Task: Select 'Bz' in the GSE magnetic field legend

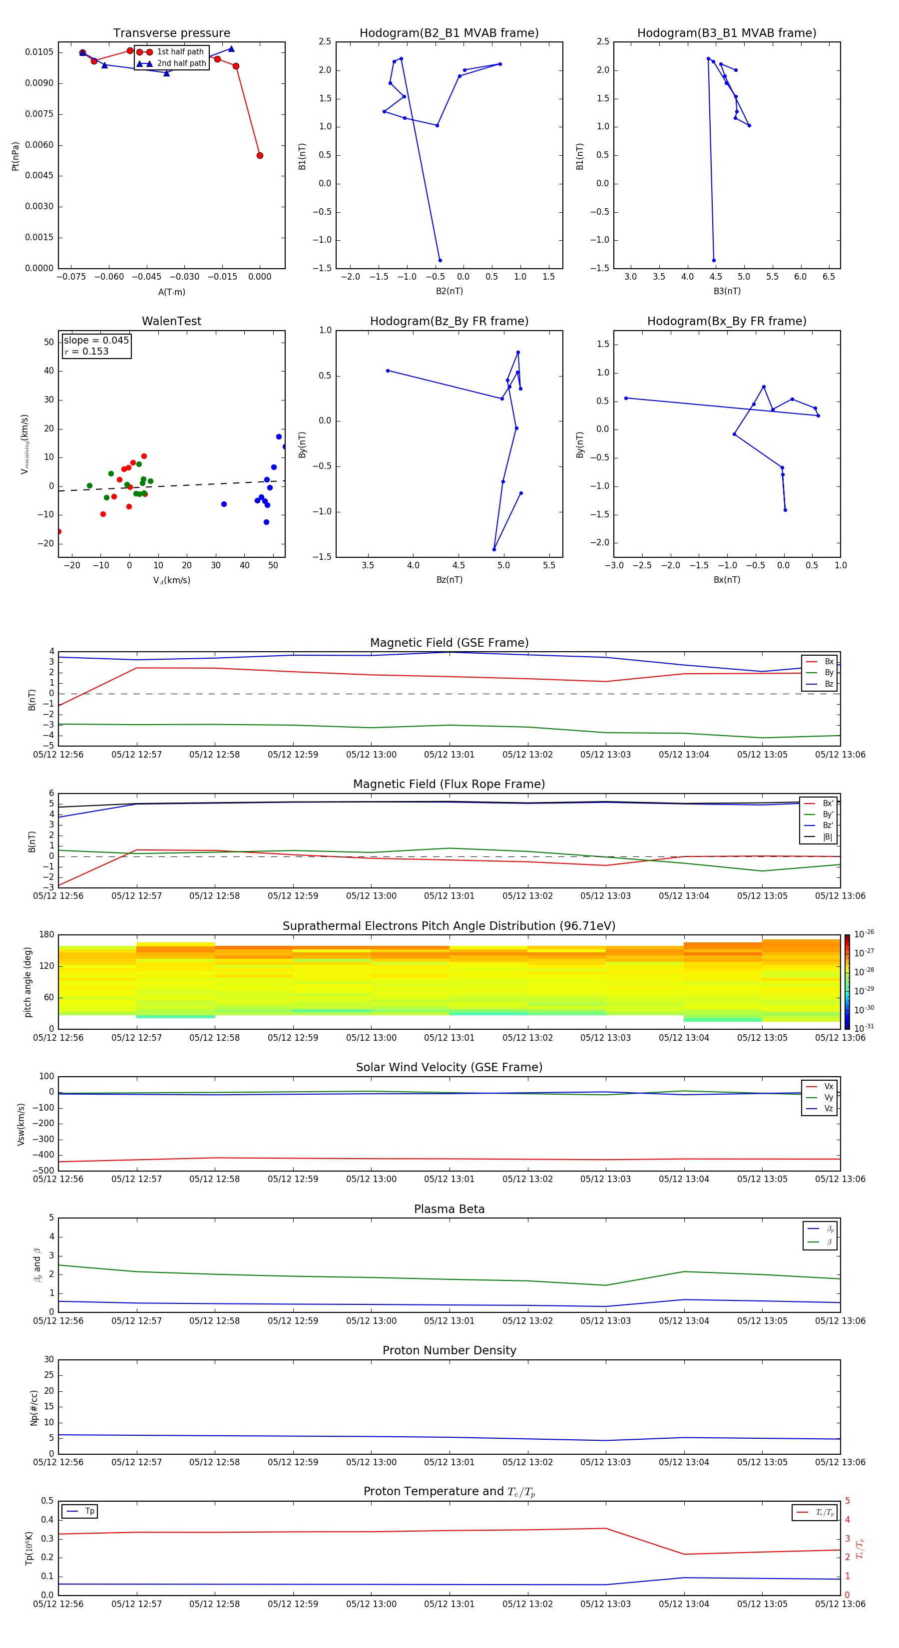Action: [820, 684]
